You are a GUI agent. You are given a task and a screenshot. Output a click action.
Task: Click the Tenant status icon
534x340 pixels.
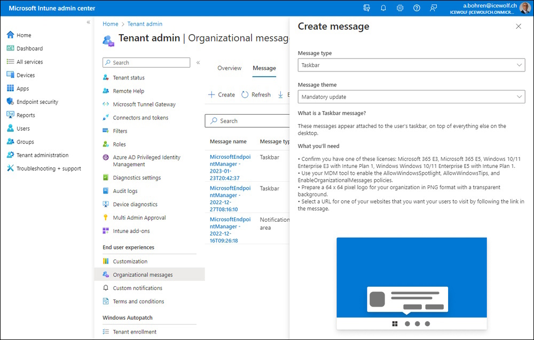coord(106,77)
